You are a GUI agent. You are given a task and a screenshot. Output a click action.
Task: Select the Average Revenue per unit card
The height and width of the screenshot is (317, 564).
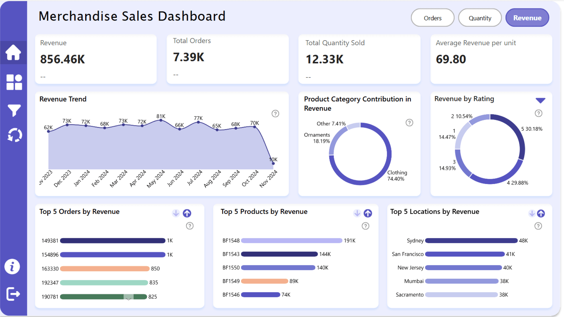click(491, 59)
